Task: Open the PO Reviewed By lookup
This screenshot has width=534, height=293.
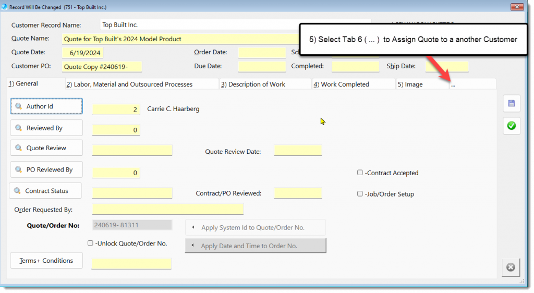Action: click(46, 169)
